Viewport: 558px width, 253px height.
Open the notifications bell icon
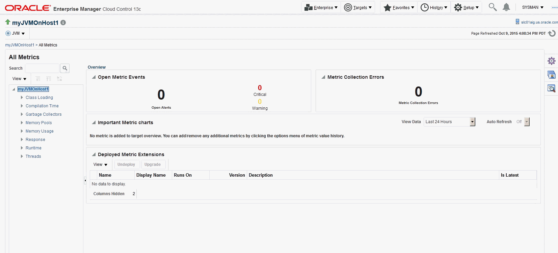coord(506,7)
